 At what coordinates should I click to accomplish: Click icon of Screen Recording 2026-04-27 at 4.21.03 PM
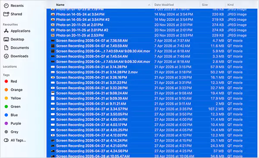click(x=53, y=146)
